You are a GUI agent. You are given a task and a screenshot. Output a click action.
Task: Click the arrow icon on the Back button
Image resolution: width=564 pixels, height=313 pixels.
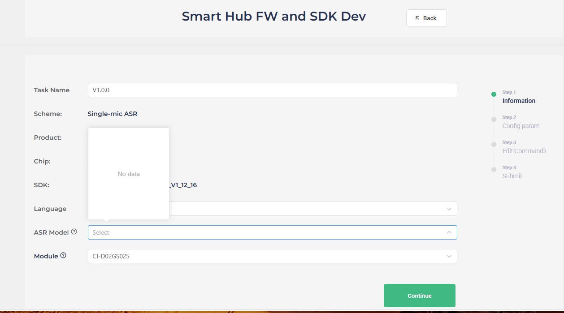tap(417, 18)
